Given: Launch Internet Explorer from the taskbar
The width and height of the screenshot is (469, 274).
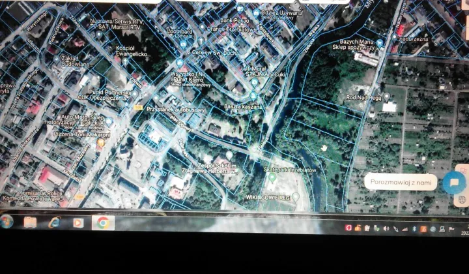Looking at the screenshot, I should [55, 222].
